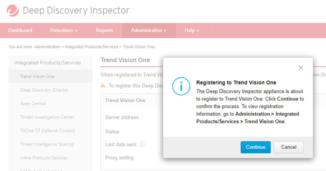Click the Trend Micro logo icon
Viewport: 326px width, 171px height.
13,11
